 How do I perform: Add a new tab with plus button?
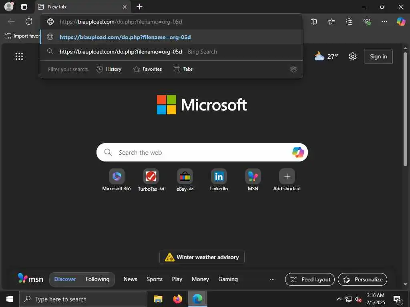pyautogui.click(x=140, y=7)
